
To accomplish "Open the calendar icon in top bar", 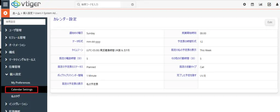I will coord(252,4).
